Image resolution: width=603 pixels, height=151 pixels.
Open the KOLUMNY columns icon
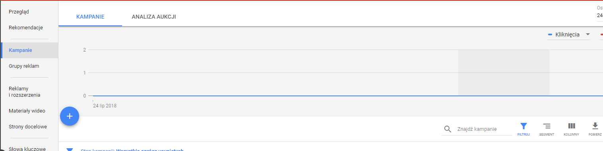point(572,129)
